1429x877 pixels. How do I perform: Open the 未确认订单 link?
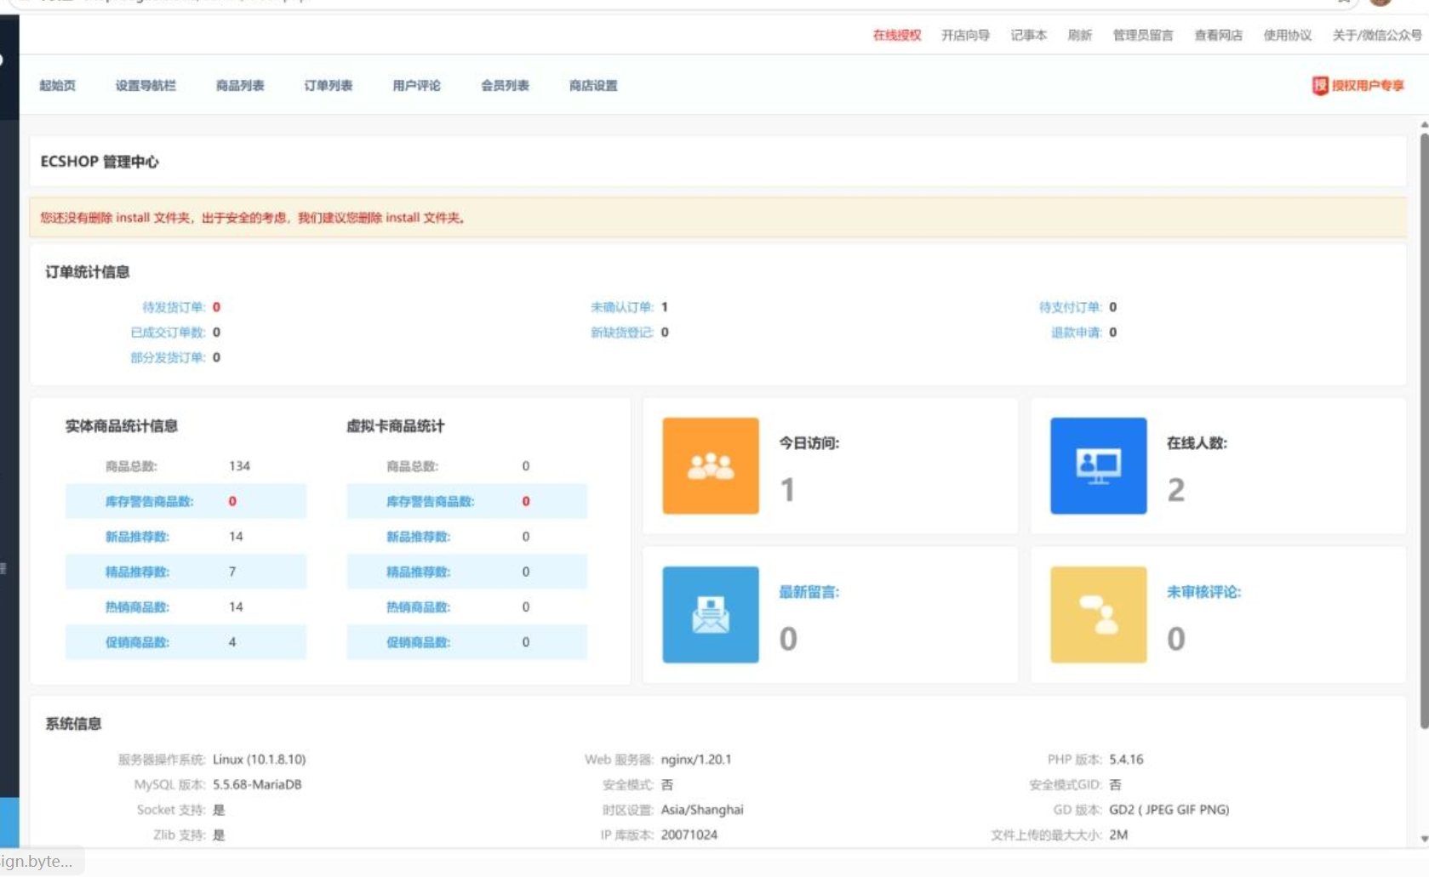click(622, 307)
